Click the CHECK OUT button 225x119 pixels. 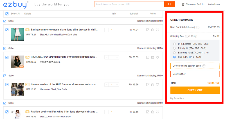coord(195,90)
